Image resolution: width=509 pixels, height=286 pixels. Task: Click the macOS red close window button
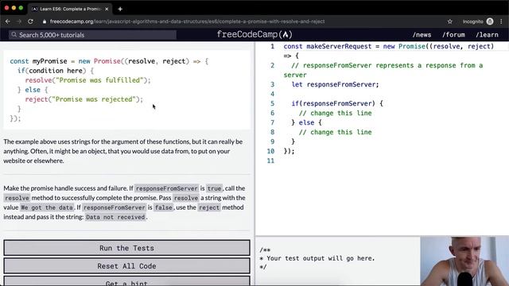coord(6,8)
